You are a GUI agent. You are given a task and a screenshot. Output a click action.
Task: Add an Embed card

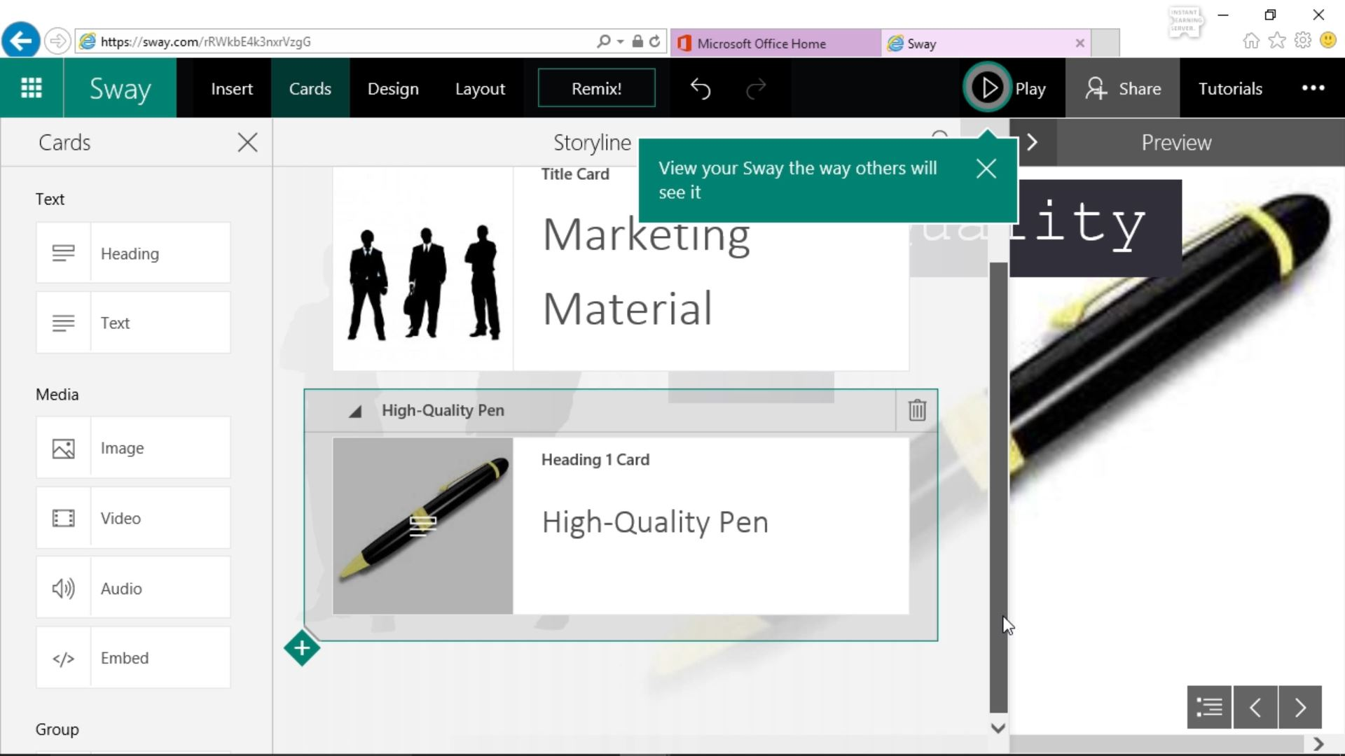tap(132, 657)
